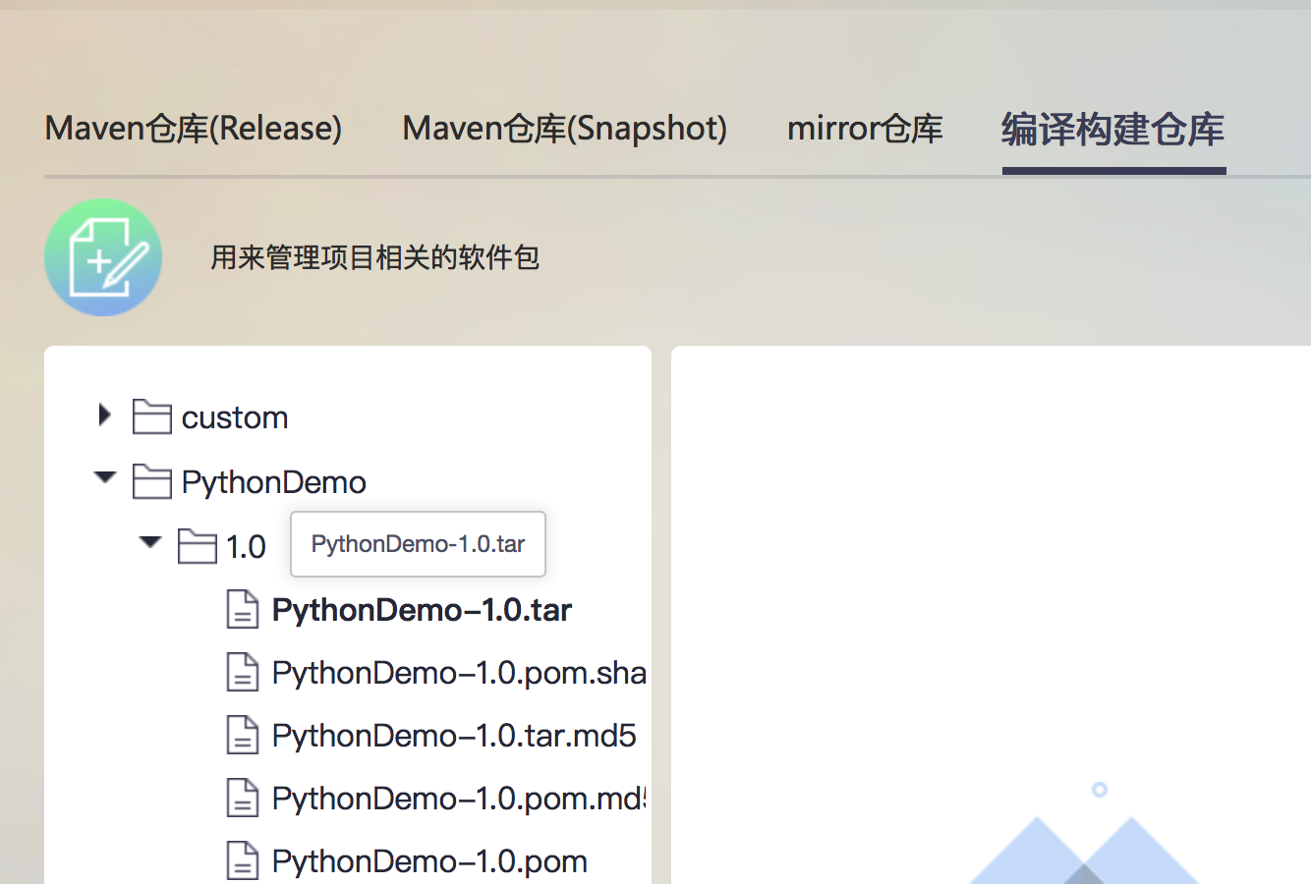This screenshot has width=1311, height=884.
Task: Click the PythonDemo-1.0.tar.md5 file icon
Action: [x=243, y=736]
